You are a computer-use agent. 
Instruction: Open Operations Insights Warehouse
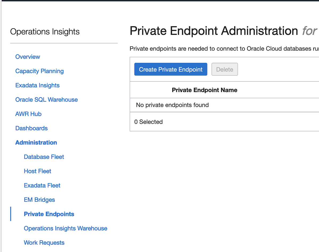pos(65,228)
